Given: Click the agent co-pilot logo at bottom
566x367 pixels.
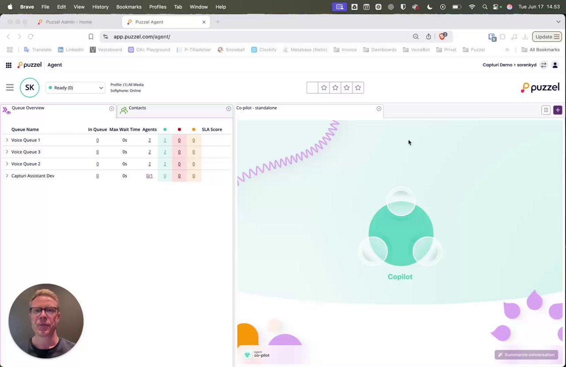Looking at the screenshot, I should 256,355.
